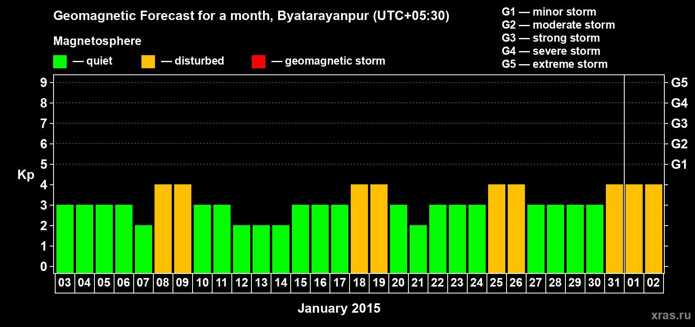Screen dimensions: 695x327
Task: Click the G2 label on right axis
Action: tap(679, 144)
